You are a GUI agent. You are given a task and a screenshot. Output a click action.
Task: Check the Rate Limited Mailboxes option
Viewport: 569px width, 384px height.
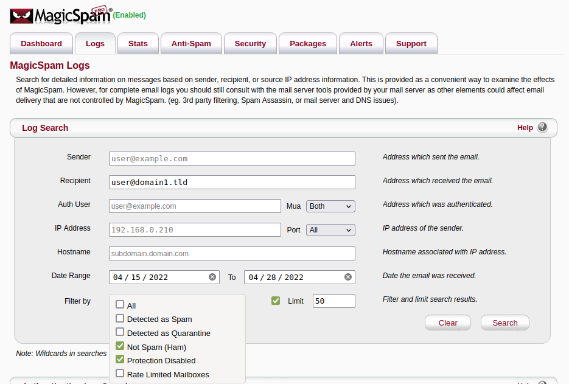pos(120,374)
